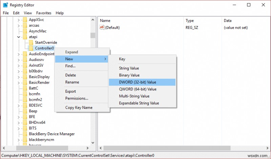Click the tree pane scroll down arrow
271x159 pixels.
[93, 143]
